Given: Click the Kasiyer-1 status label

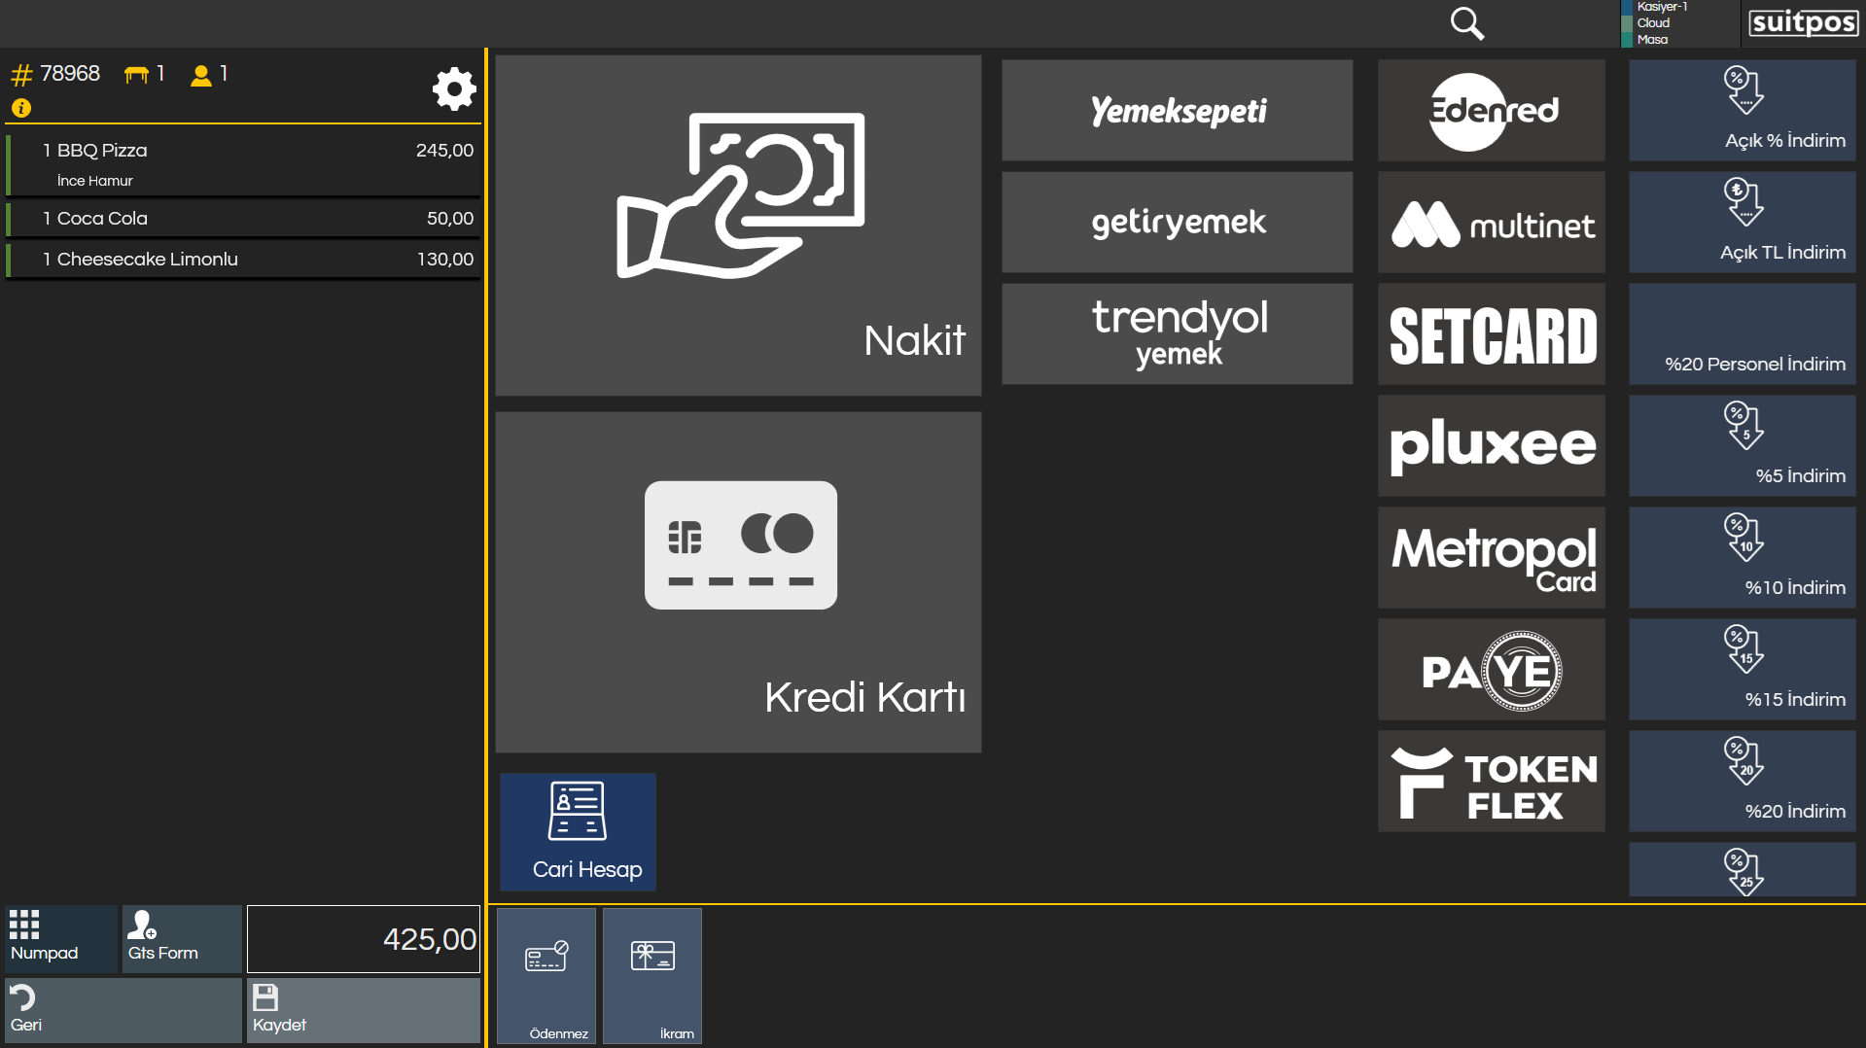Looking at the screenshot, I should click(1662, 7).
